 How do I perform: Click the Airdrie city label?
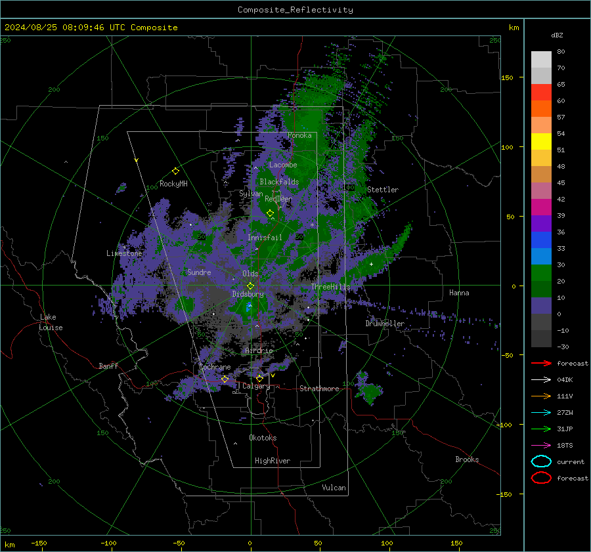[259, 350]
